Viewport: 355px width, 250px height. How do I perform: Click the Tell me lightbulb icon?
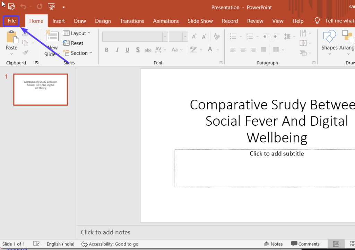tap(317, 21)
